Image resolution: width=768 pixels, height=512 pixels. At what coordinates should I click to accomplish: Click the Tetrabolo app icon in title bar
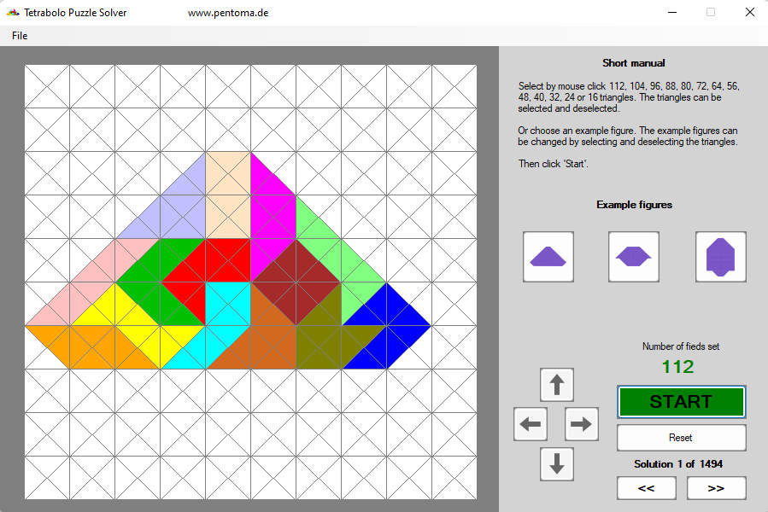pyautogui.click(x=13, y=13)
